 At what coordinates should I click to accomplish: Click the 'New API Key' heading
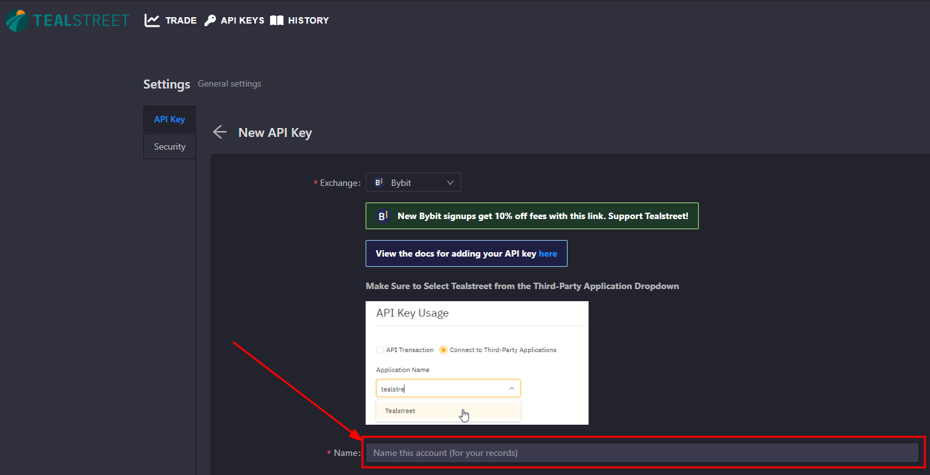click(275, 132)
